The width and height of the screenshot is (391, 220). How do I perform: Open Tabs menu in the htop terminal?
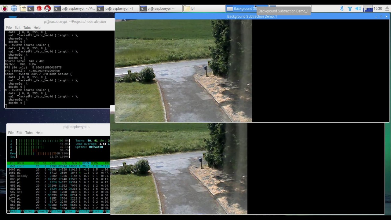tap(29, 133)
